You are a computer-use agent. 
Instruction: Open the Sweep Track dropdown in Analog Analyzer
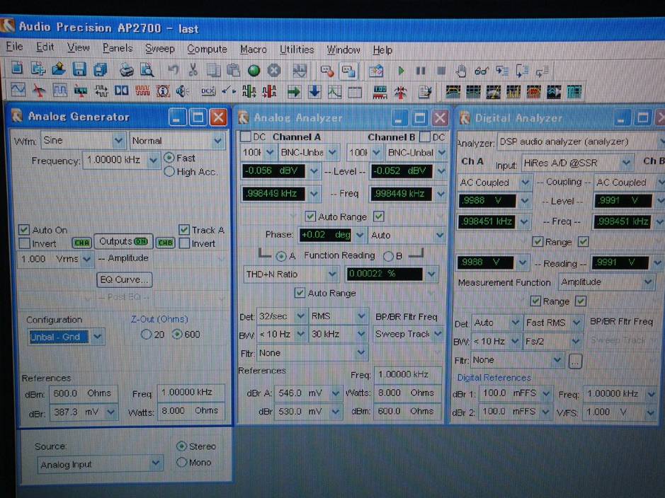(x=438, y=334)
